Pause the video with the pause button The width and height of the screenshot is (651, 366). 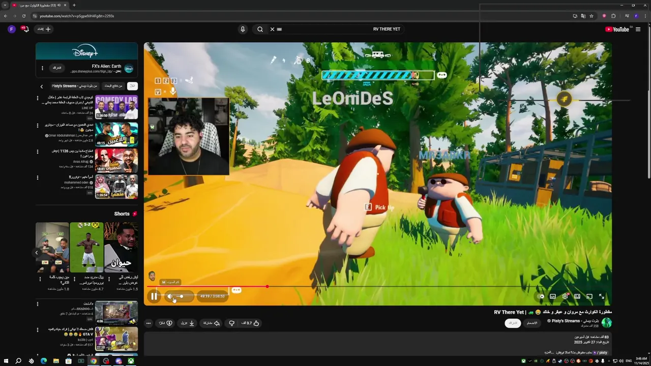click(x=154, y=296)
